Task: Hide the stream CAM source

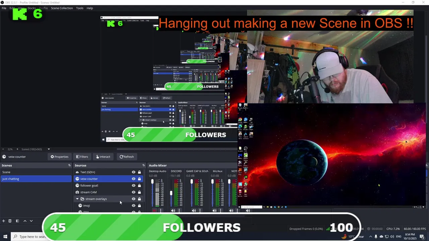Action: tap(133, 192)
